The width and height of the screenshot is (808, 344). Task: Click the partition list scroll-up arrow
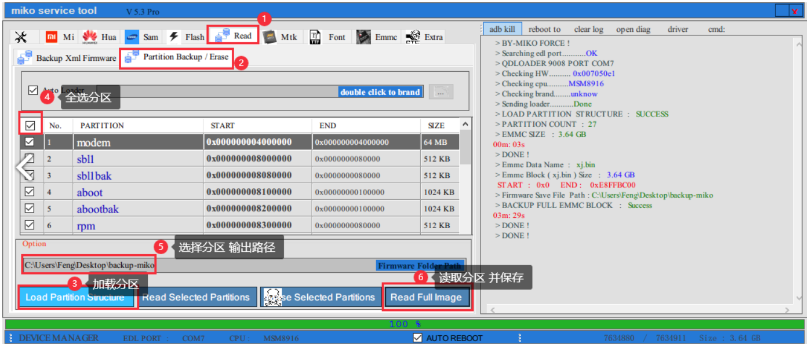[465, 125]
